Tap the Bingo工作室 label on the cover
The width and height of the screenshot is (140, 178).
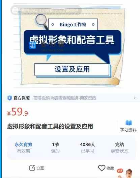click(x=73, y=24)
